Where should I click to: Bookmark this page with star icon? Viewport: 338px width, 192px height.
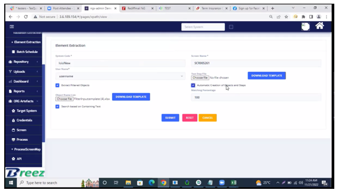pos(286,17)
